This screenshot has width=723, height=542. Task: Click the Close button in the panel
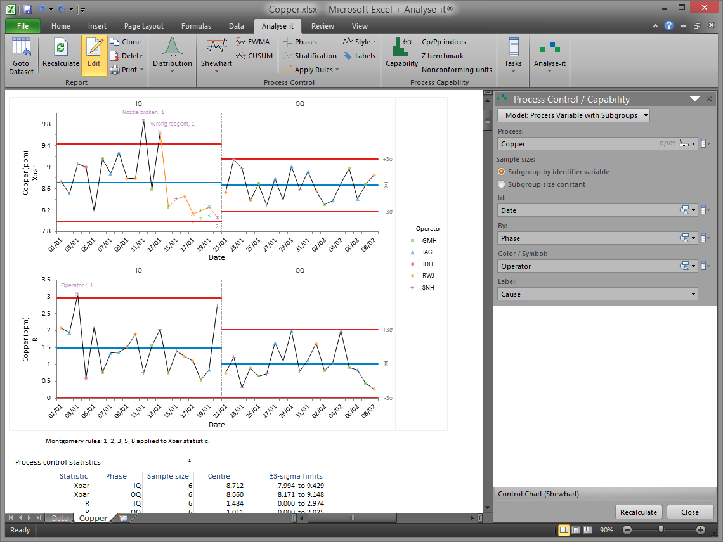[x=689, y=512]
